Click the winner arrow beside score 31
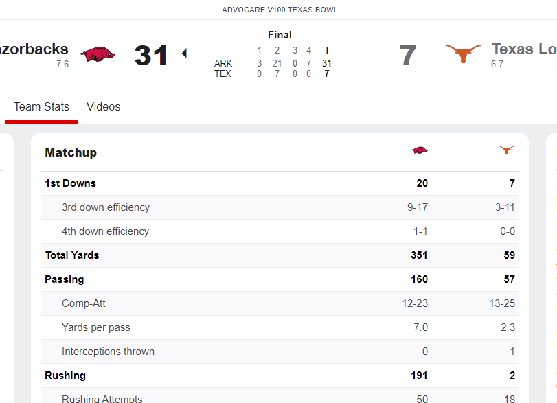The height and width of the screenshot is (403, 557). (183, 54)
